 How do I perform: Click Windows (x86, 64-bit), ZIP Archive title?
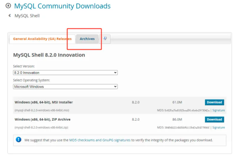pos(42,119)
